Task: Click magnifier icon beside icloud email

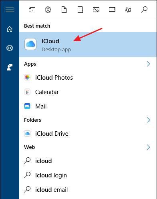Action: (x=27, y=189)
